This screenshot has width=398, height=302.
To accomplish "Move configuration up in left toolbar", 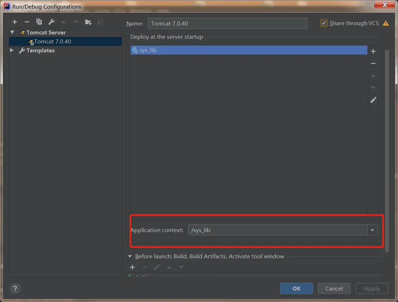I will [64, 22].
